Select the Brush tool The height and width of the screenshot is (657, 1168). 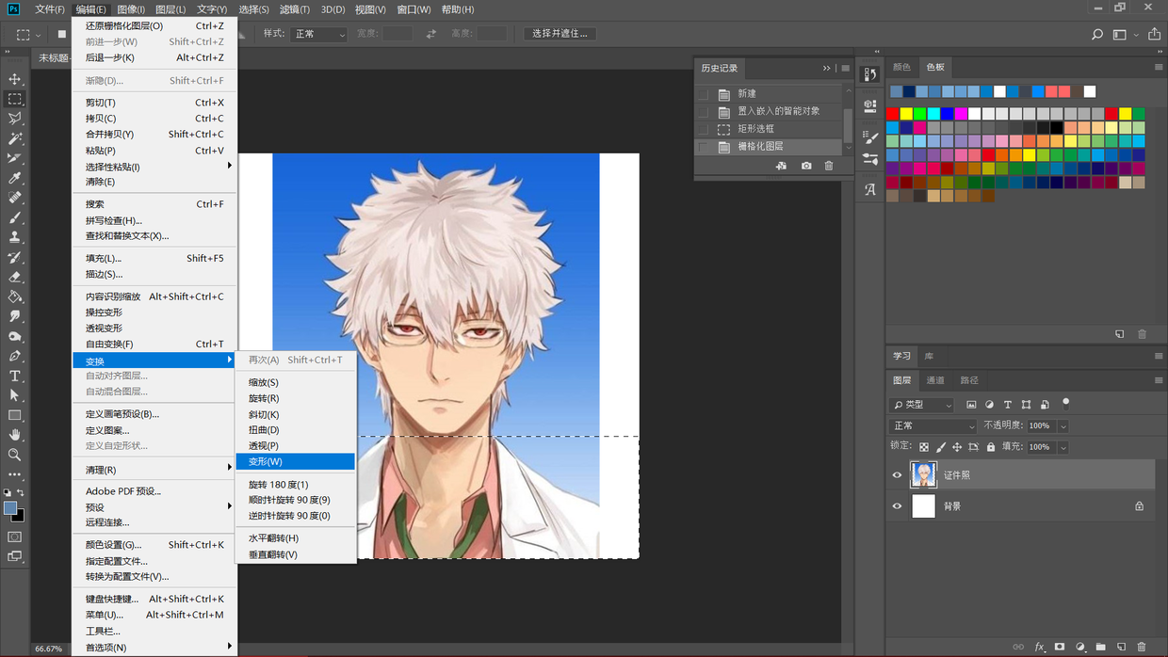(15, 217)
